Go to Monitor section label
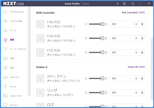 pos(14,105)
